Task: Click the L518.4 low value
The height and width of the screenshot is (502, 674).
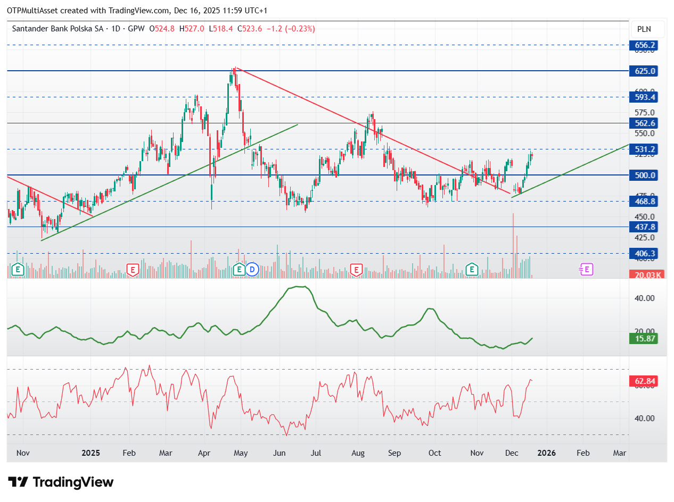Action: 220,29
